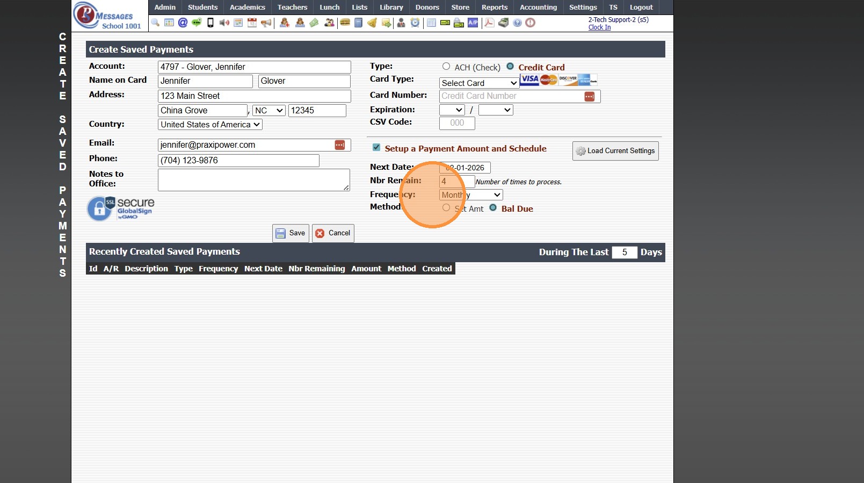Open the Frequency dropdown showing Monthly
Screen dimensions: 864x483
click(x=471, y=195)
